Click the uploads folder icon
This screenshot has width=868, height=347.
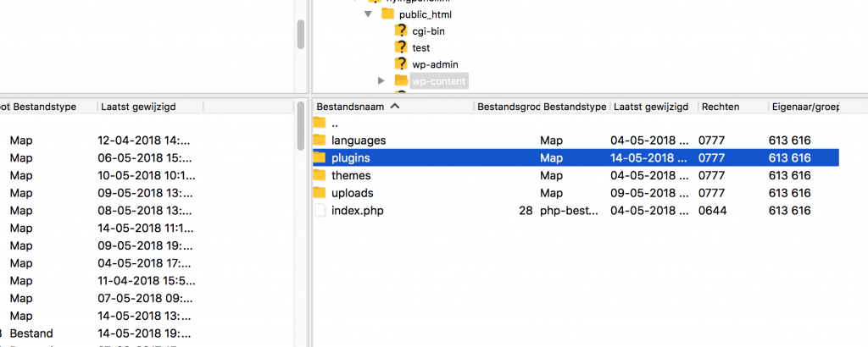(320, 193)
